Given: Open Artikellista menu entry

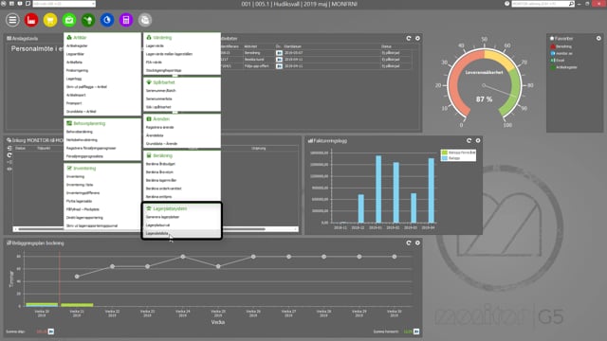Looking at the screenshot, I should pos(74,63).
